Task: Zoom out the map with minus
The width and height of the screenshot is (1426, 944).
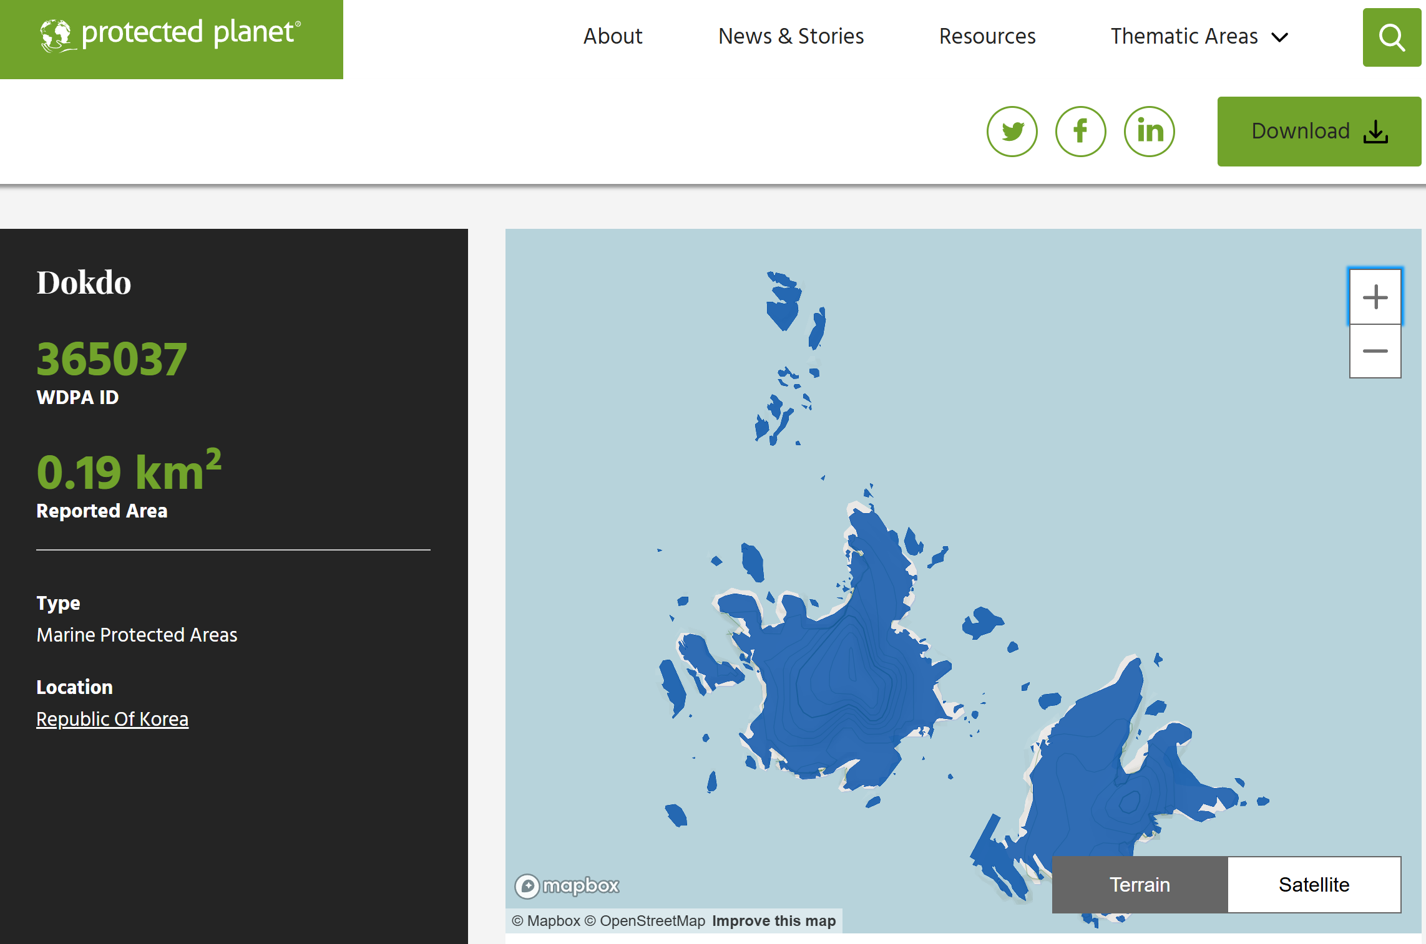Action: (1375, 351)
